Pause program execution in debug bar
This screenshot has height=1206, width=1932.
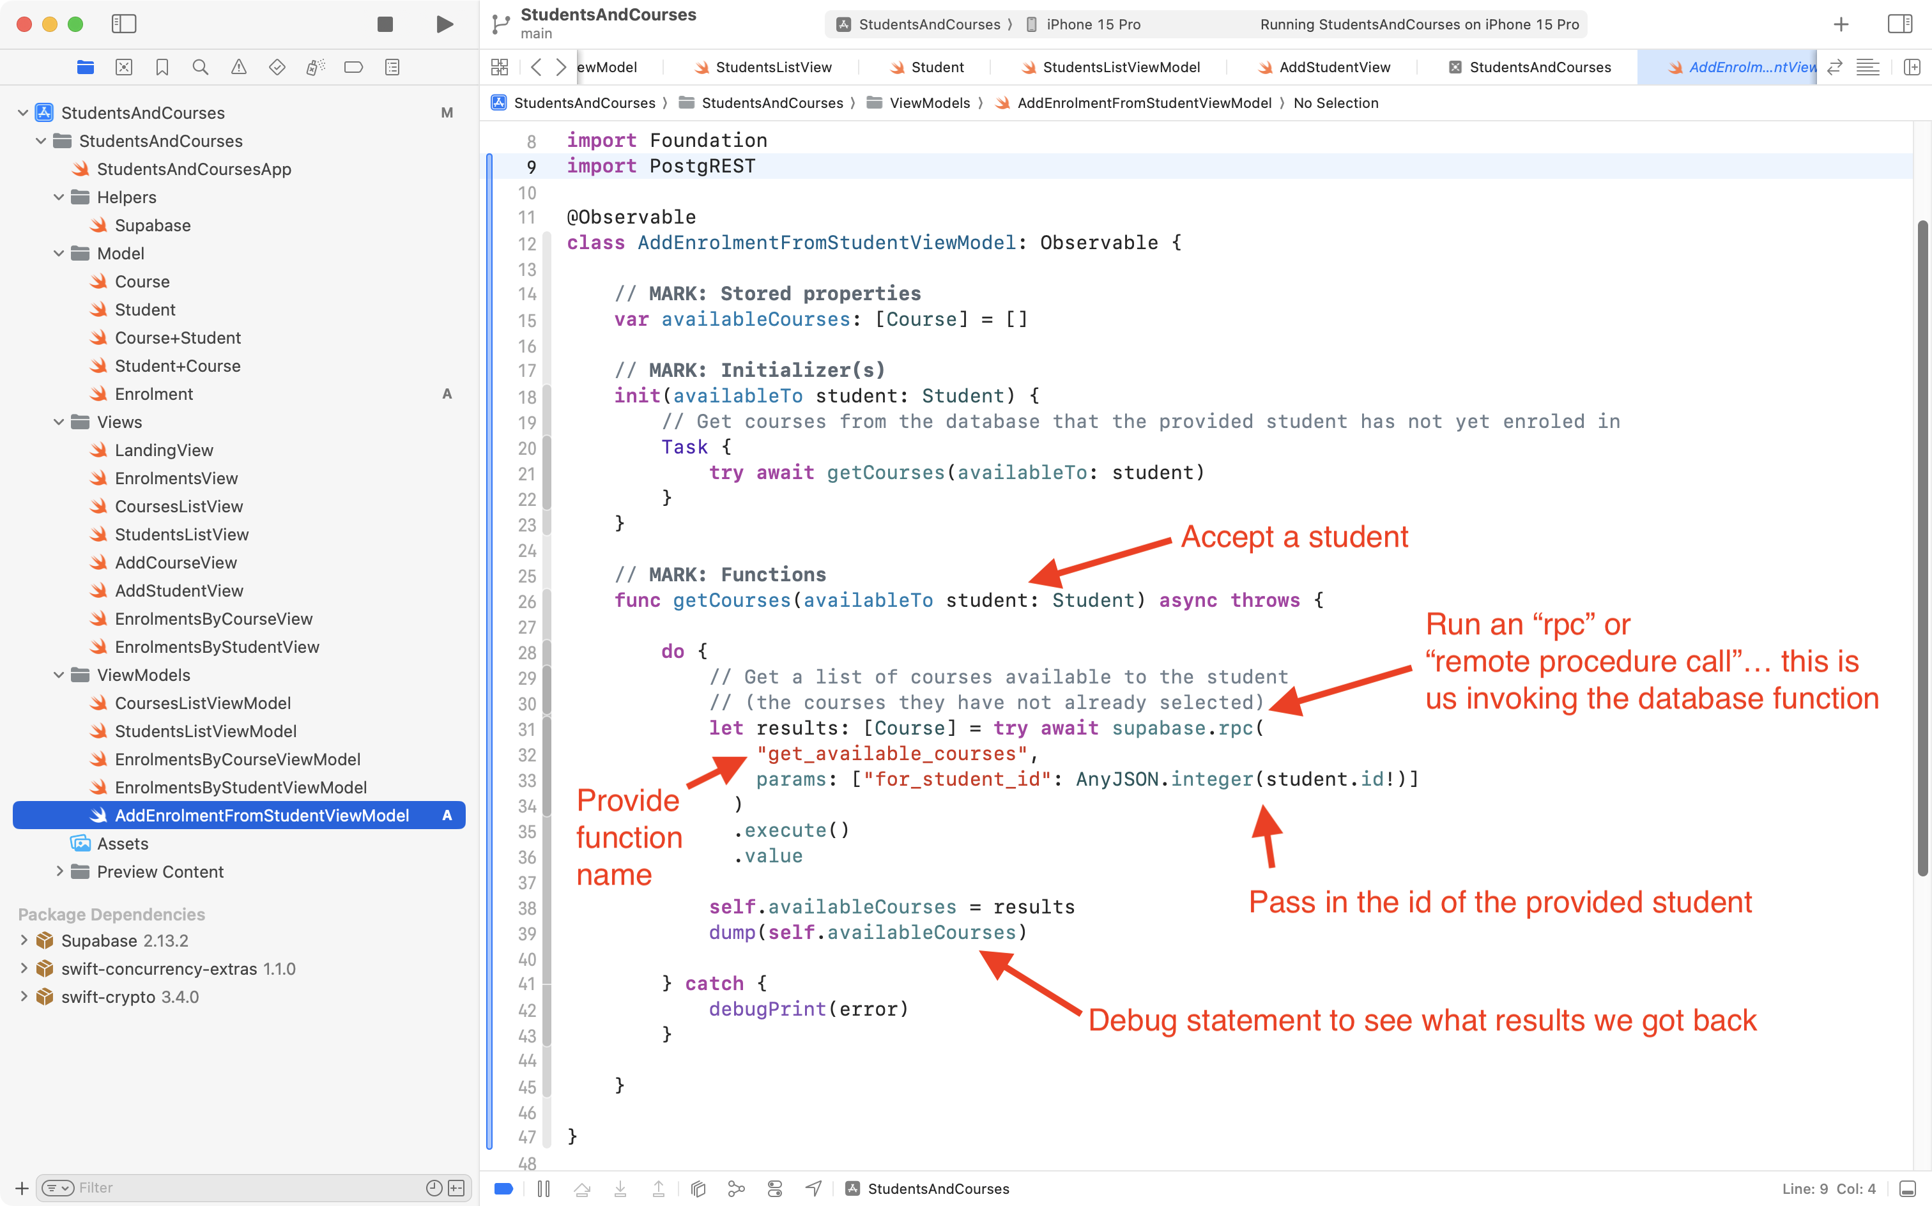543,1189
